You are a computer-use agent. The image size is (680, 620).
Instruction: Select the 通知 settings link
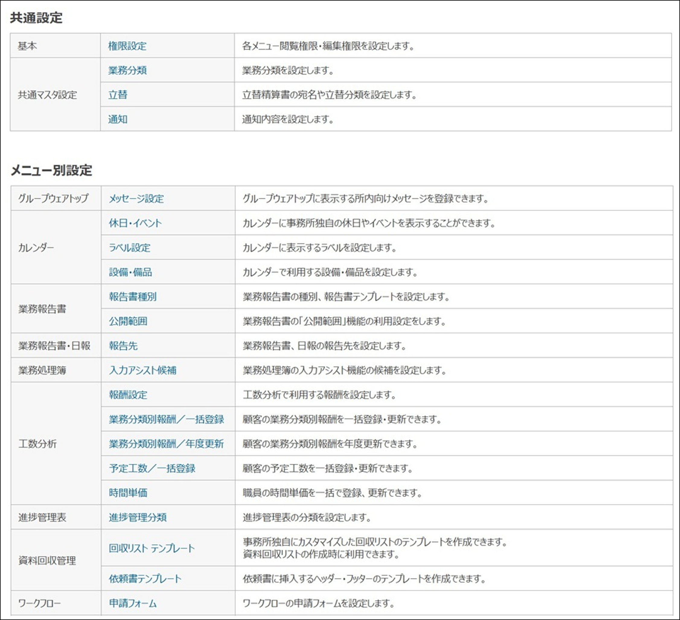[118, 119]
